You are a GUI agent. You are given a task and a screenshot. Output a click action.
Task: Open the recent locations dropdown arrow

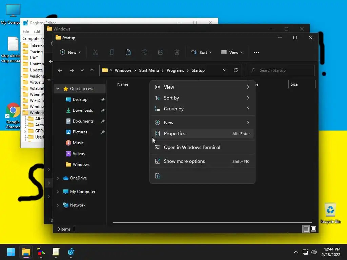click(x=82, y=70)
